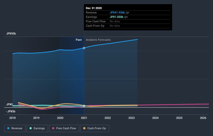Click the Analysts Forecasts label

coord(98,40)
